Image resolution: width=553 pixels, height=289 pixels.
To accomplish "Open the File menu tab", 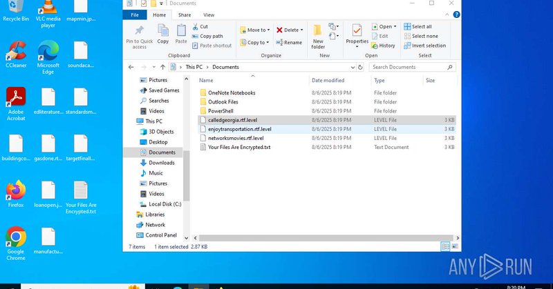I will (135, 14).
